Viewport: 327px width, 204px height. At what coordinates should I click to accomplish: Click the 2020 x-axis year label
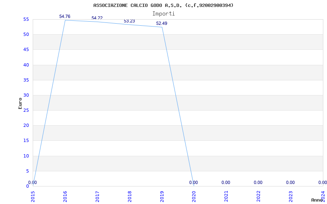click(x=194, y=197)
